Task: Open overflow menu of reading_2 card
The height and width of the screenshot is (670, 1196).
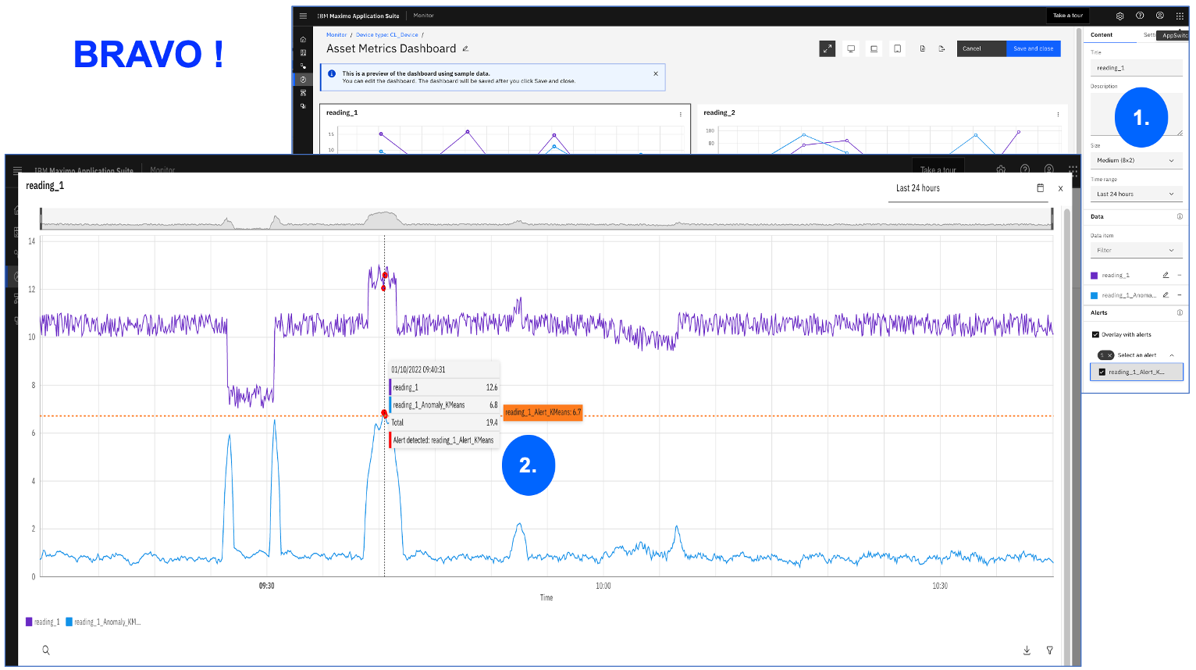Action: [x=1058, y=114]
